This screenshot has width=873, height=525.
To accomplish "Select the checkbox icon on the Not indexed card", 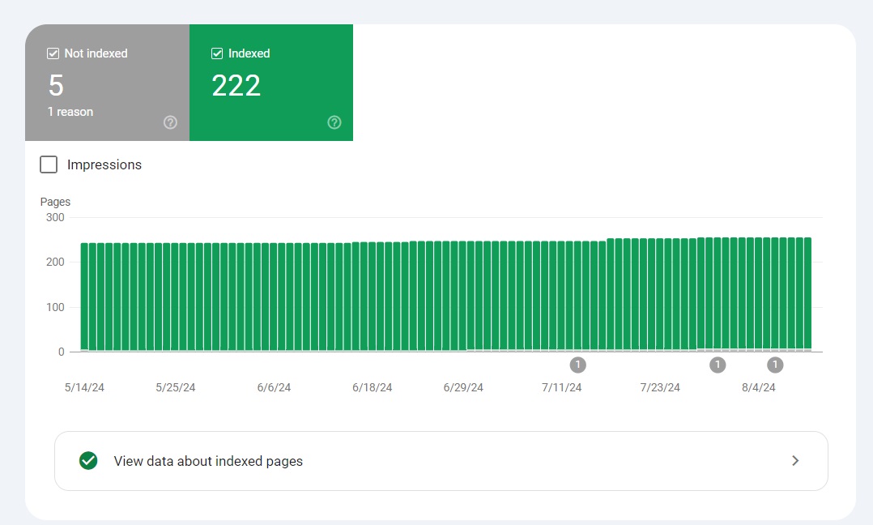I will click(53, 53).
